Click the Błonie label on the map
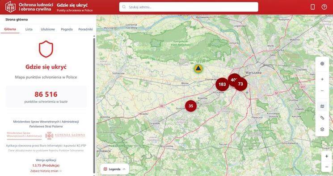Screen dimensions: 333x176 click(185, 83)
